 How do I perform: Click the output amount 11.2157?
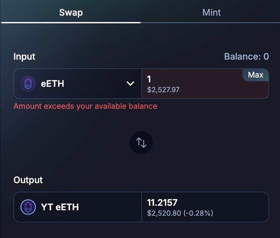pyautogui.click(x=162, y=203)
